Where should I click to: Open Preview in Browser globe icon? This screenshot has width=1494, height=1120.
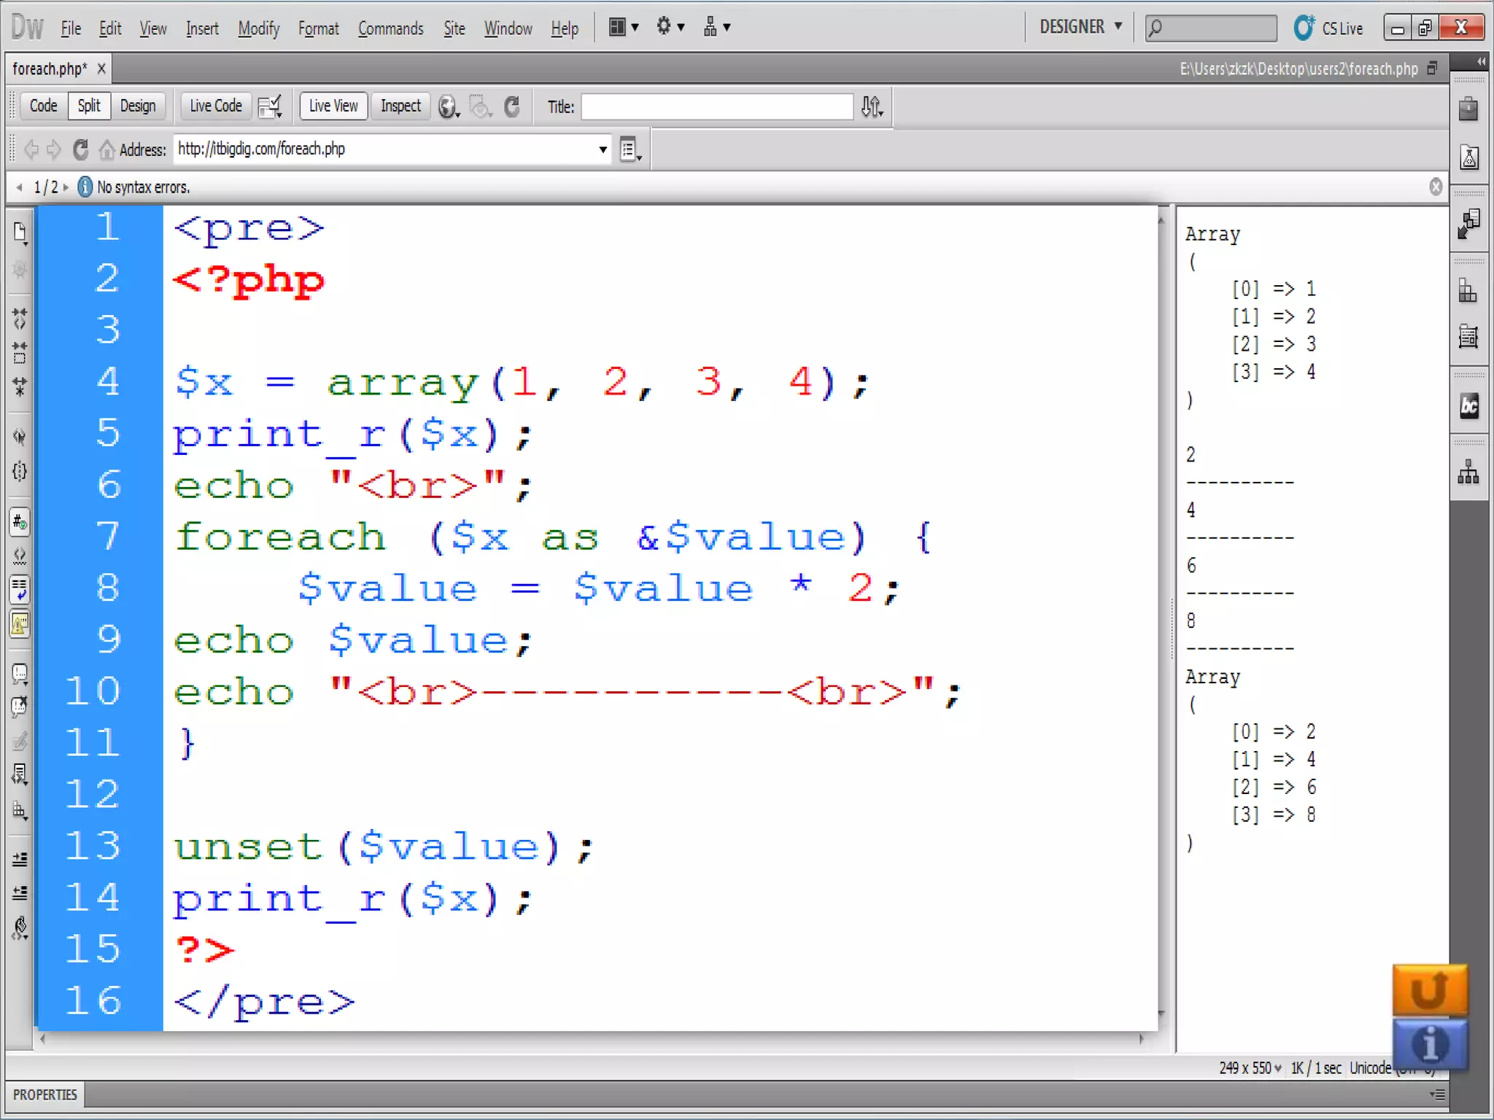coord(447,107)
